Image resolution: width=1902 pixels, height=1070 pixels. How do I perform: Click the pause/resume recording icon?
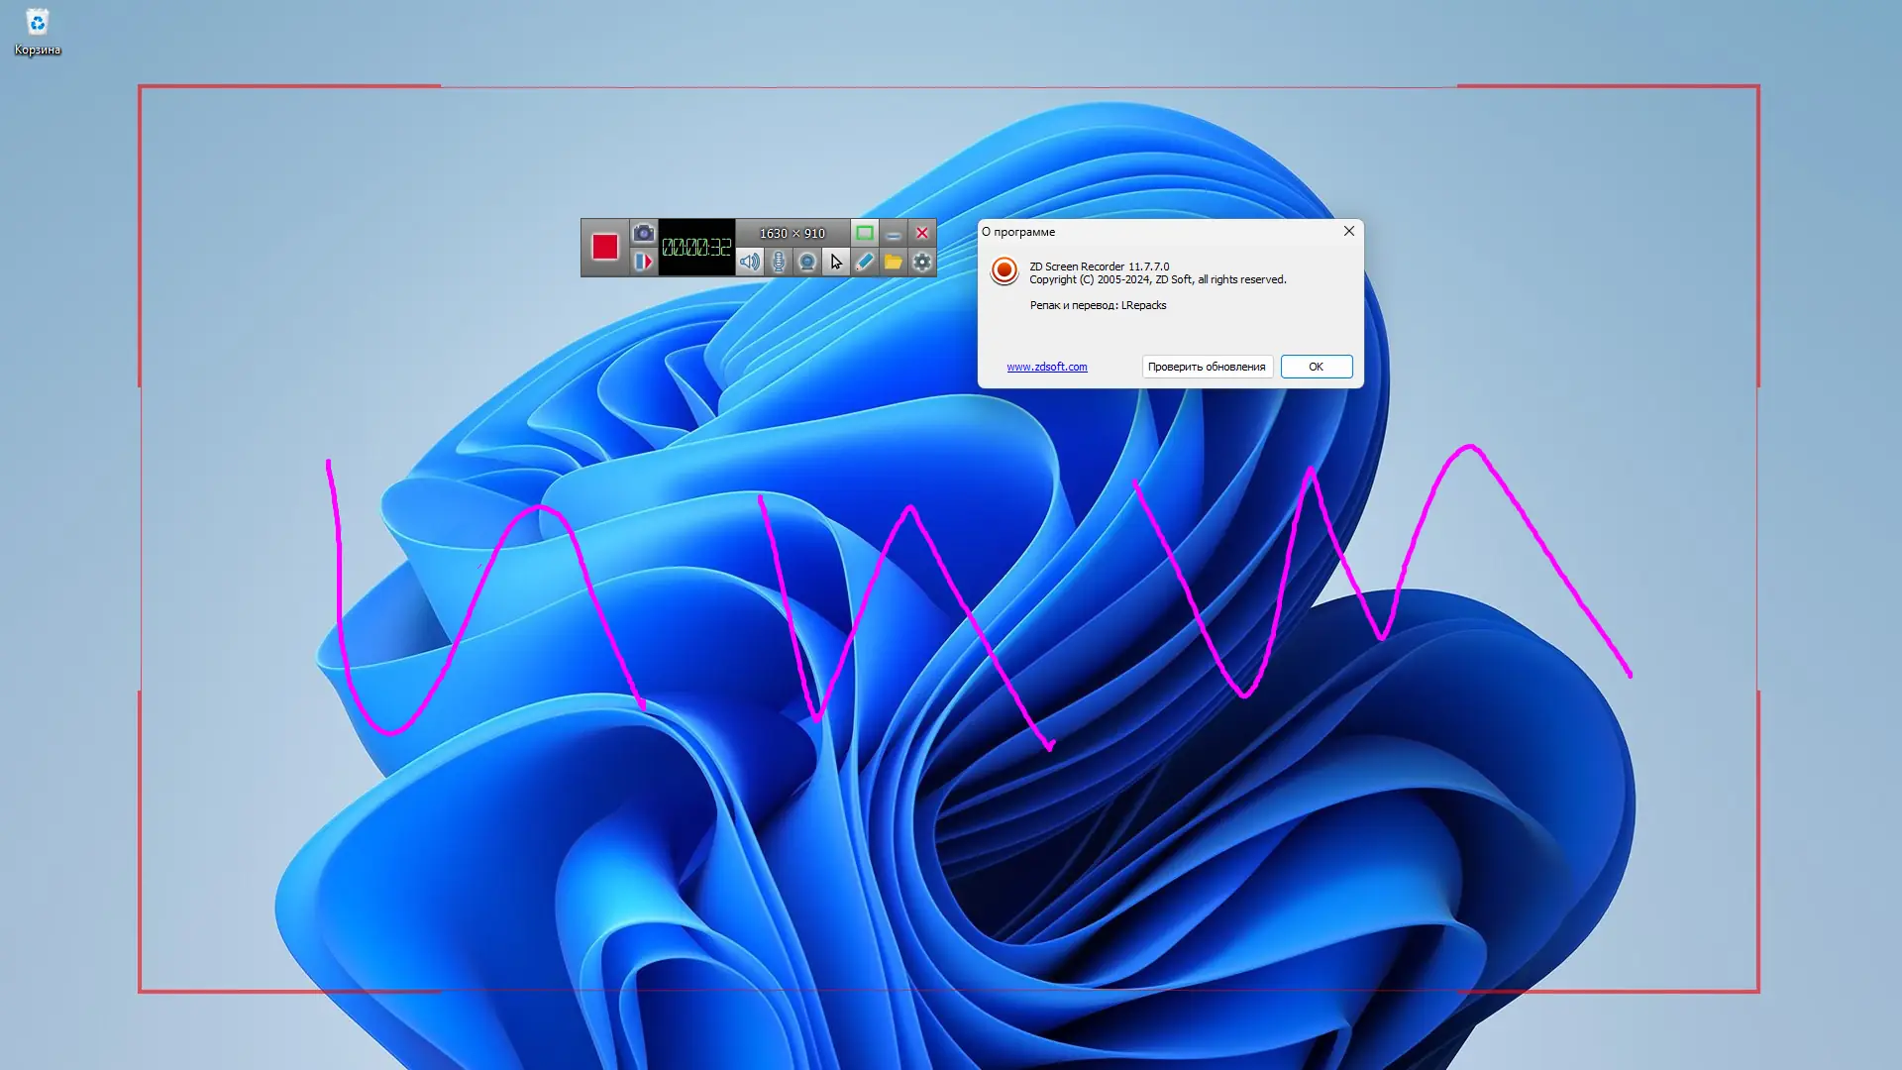pyautogui.click(x=644, y=262)
